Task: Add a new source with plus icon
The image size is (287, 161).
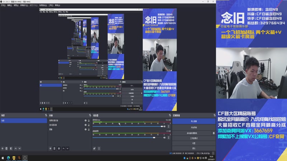Action: click(x=50, y=148)
